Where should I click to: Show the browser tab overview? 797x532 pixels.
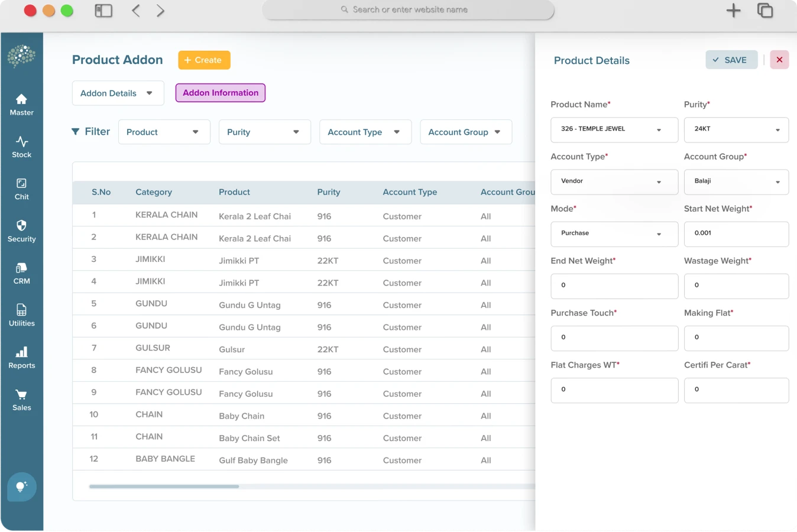(x=765, y=10)
